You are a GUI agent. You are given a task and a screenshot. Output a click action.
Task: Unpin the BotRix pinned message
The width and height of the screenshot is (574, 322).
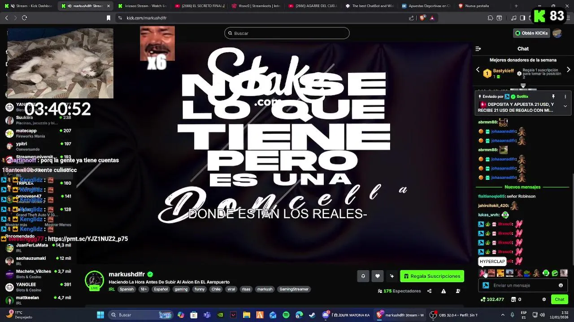point(553,97)
